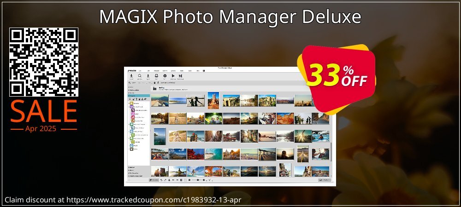Viewport: 461px width, 207px height.
Task: Click the rotate-left icon in bottom toolbar
Action: tap(161, 180)
